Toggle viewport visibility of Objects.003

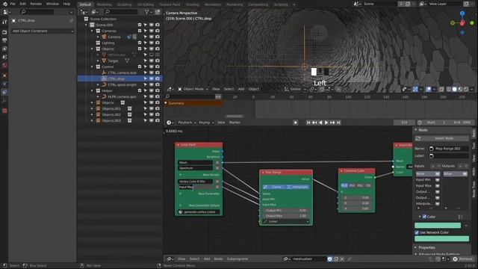click(151, 120)
